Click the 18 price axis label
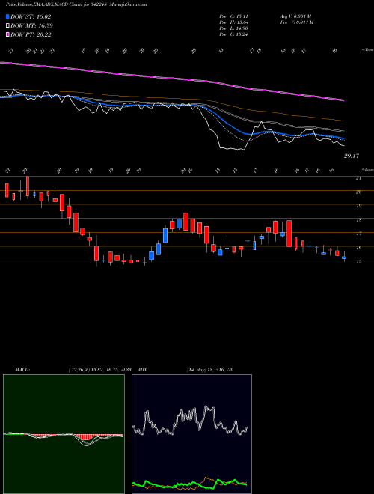374x494 pixels. coord(358,220)
